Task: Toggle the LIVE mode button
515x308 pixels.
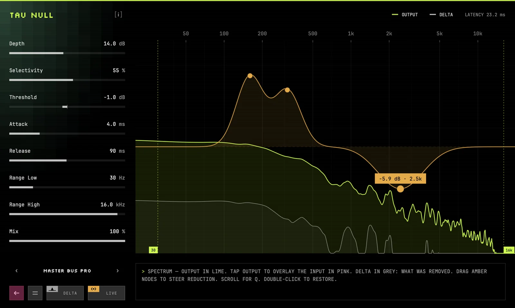Action: [x=107, y=293]
